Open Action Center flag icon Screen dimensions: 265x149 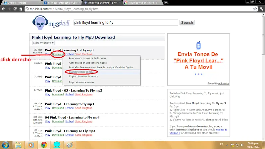click(x=232, y=145)
